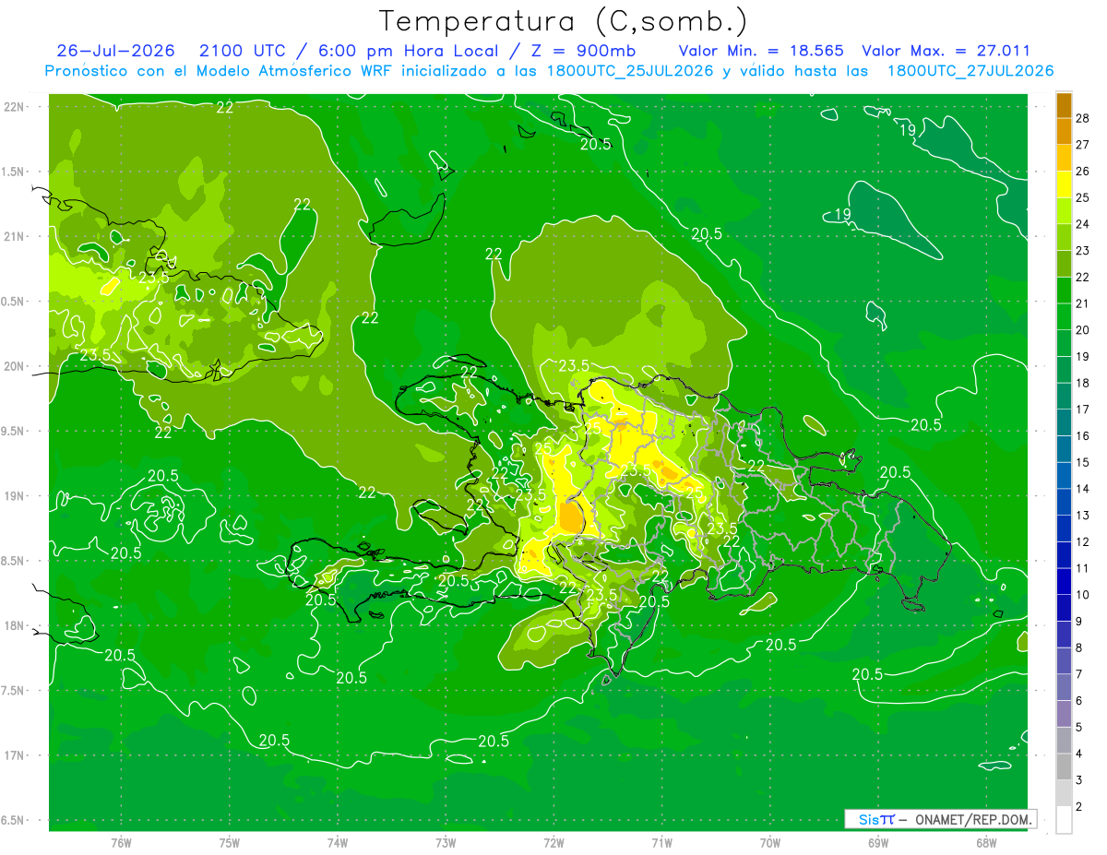Viewport: 1107px width, 855px height.
Task: Click longitude axis label '70W'
Action: point(770,843)
